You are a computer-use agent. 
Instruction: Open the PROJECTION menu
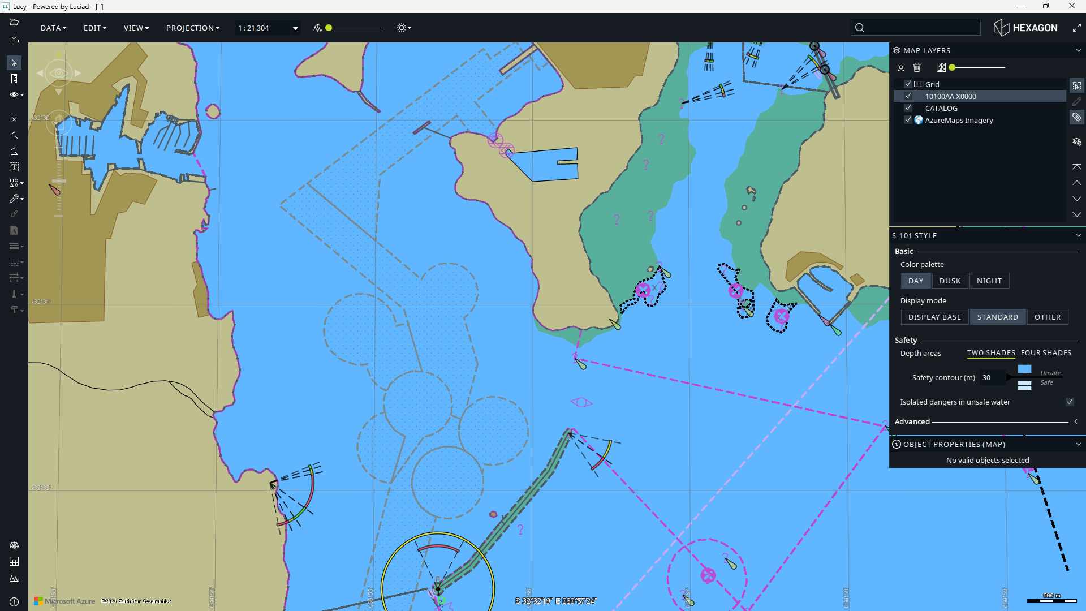[192, 28]
